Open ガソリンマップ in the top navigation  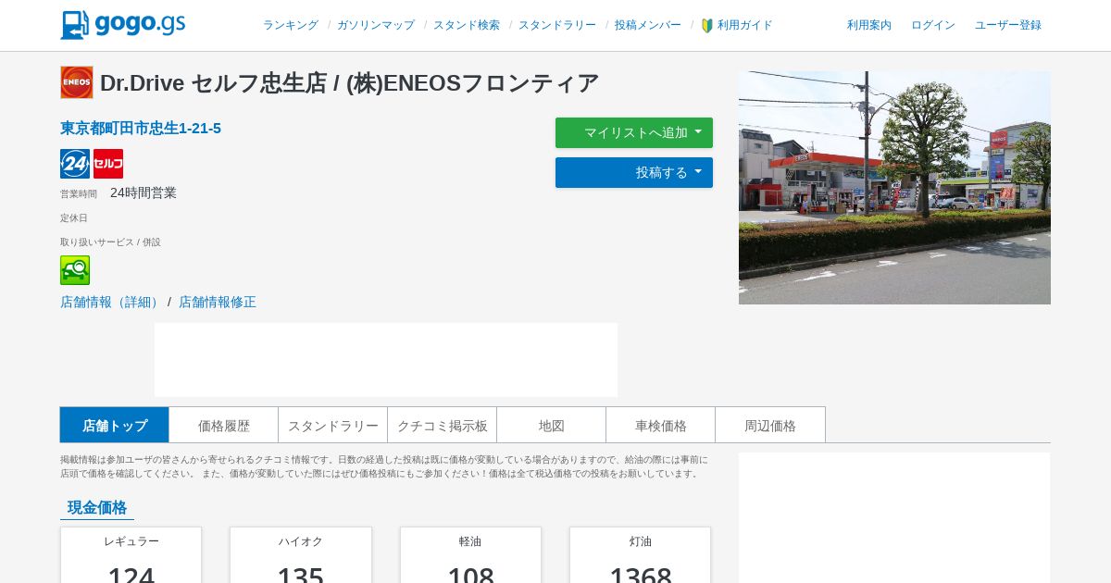376,25
